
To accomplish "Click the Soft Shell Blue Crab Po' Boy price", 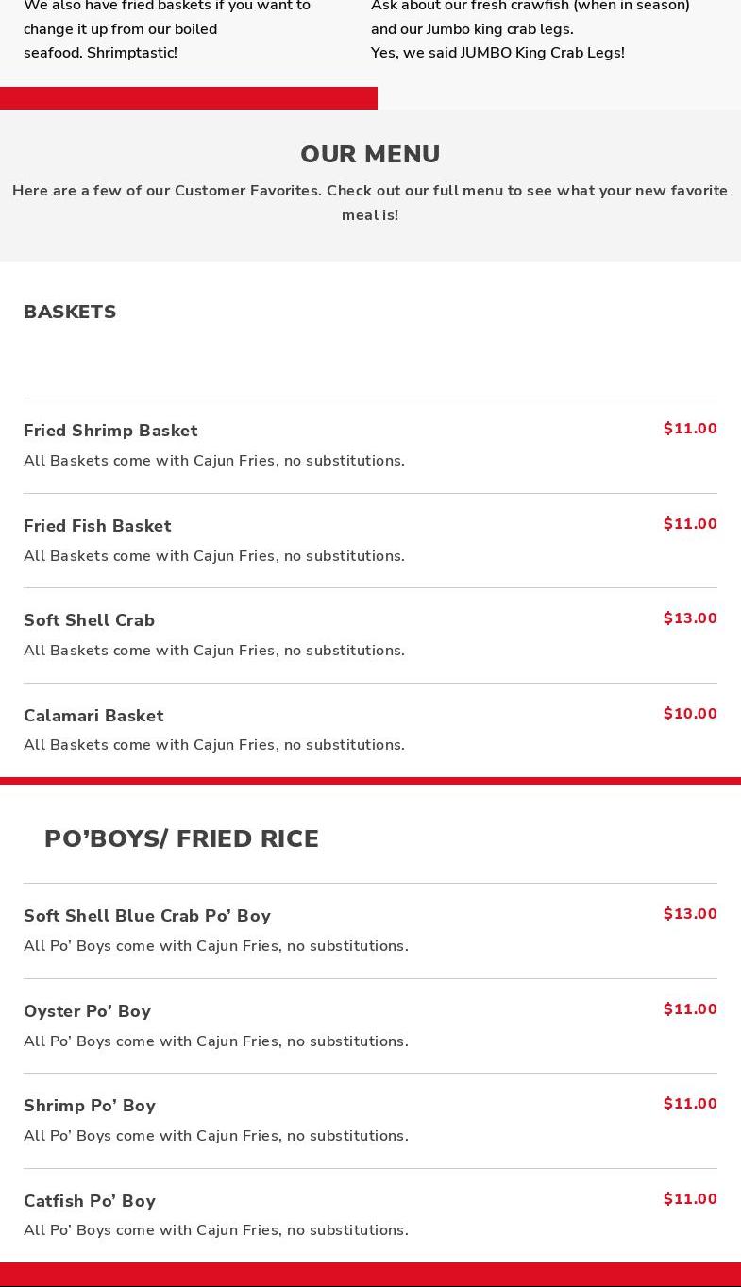I will pyautogui.click(x=690, y=914).
